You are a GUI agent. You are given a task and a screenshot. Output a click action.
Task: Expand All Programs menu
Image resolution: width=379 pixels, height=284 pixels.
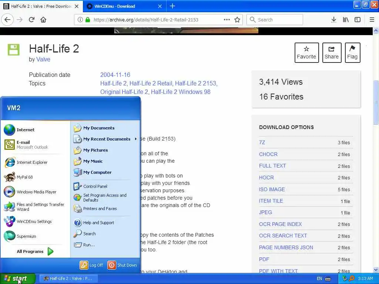[35, 251]
